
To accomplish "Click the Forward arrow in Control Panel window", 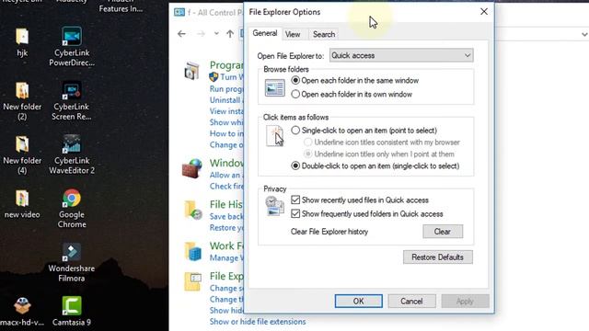I will (201, 34).
